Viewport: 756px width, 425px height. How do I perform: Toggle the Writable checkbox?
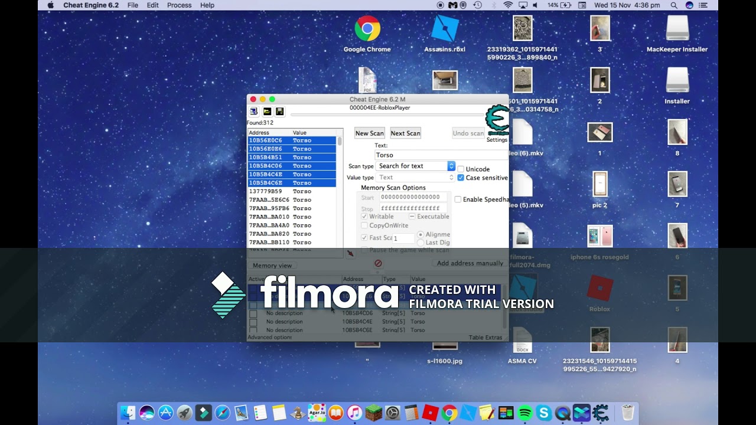coord(364,217)
